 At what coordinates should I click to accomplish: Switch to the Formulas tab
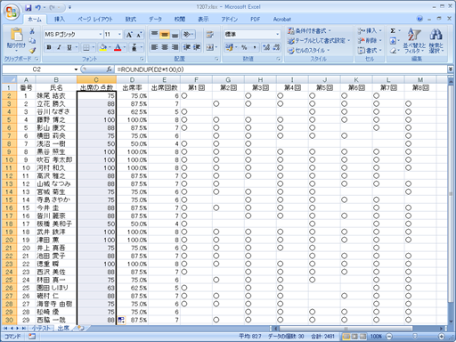(131, 19)
